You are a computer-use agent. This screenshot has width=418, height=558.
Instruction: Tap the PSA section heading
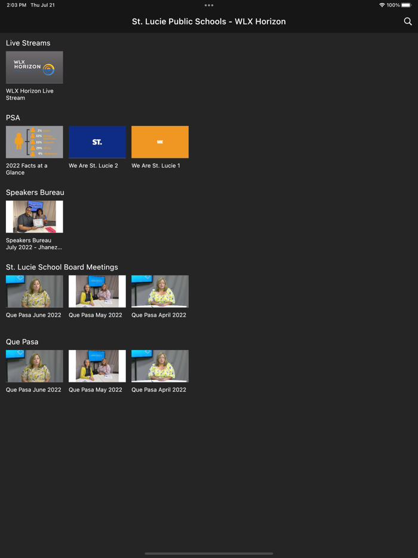(x=13, y=118)
